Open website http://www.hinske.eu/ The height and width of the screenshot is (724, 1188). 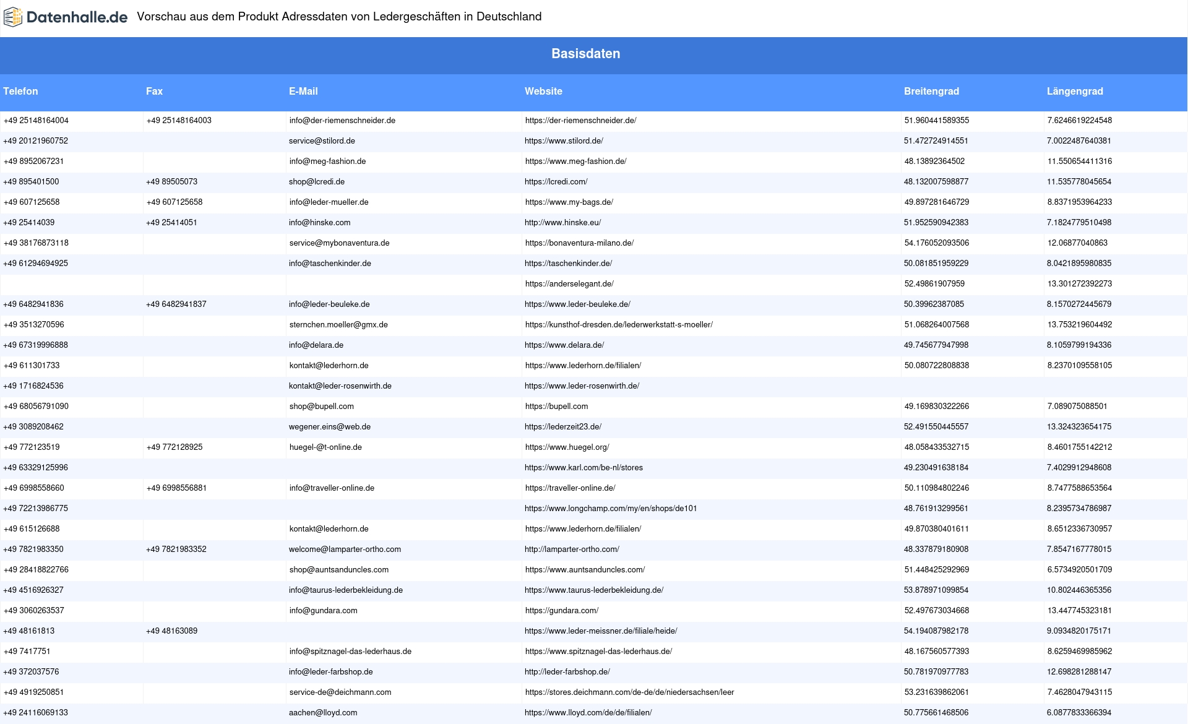point(562,223)
